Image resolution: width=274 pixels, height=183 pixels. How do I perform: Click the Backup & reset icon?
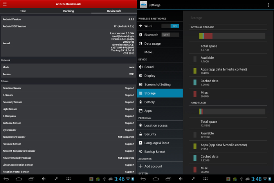pos(141,152)
